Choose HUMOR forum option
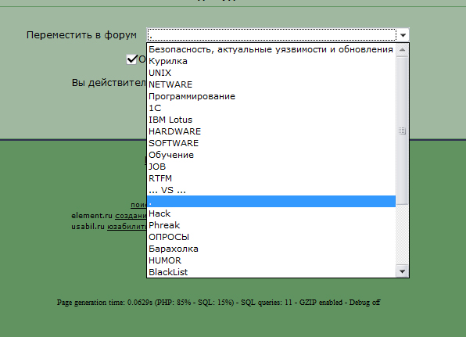Viewport: 466px width, 337px height. (x=271, y=260)
